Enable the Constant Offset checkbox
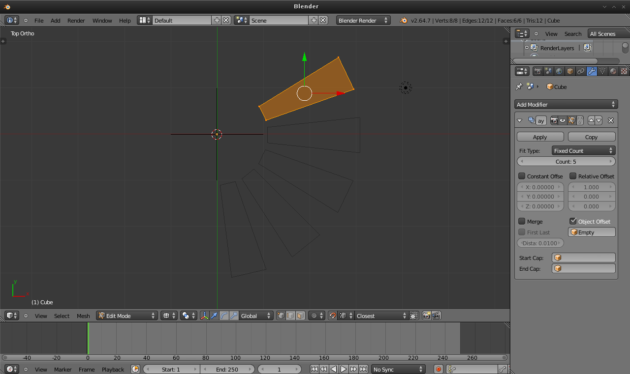This screenshot has width=630, height=374. tap(522, 176)
